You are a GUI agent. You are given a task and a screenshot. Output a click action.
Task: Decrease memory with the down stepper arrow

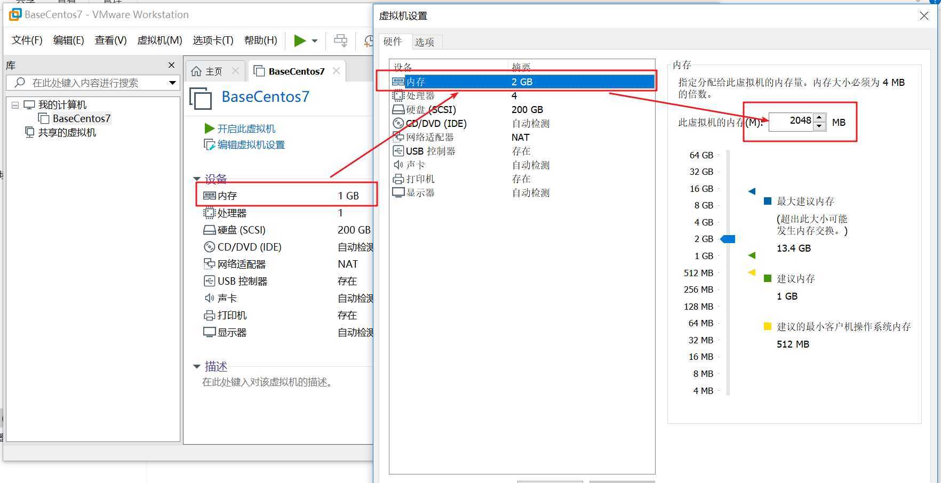820,126
